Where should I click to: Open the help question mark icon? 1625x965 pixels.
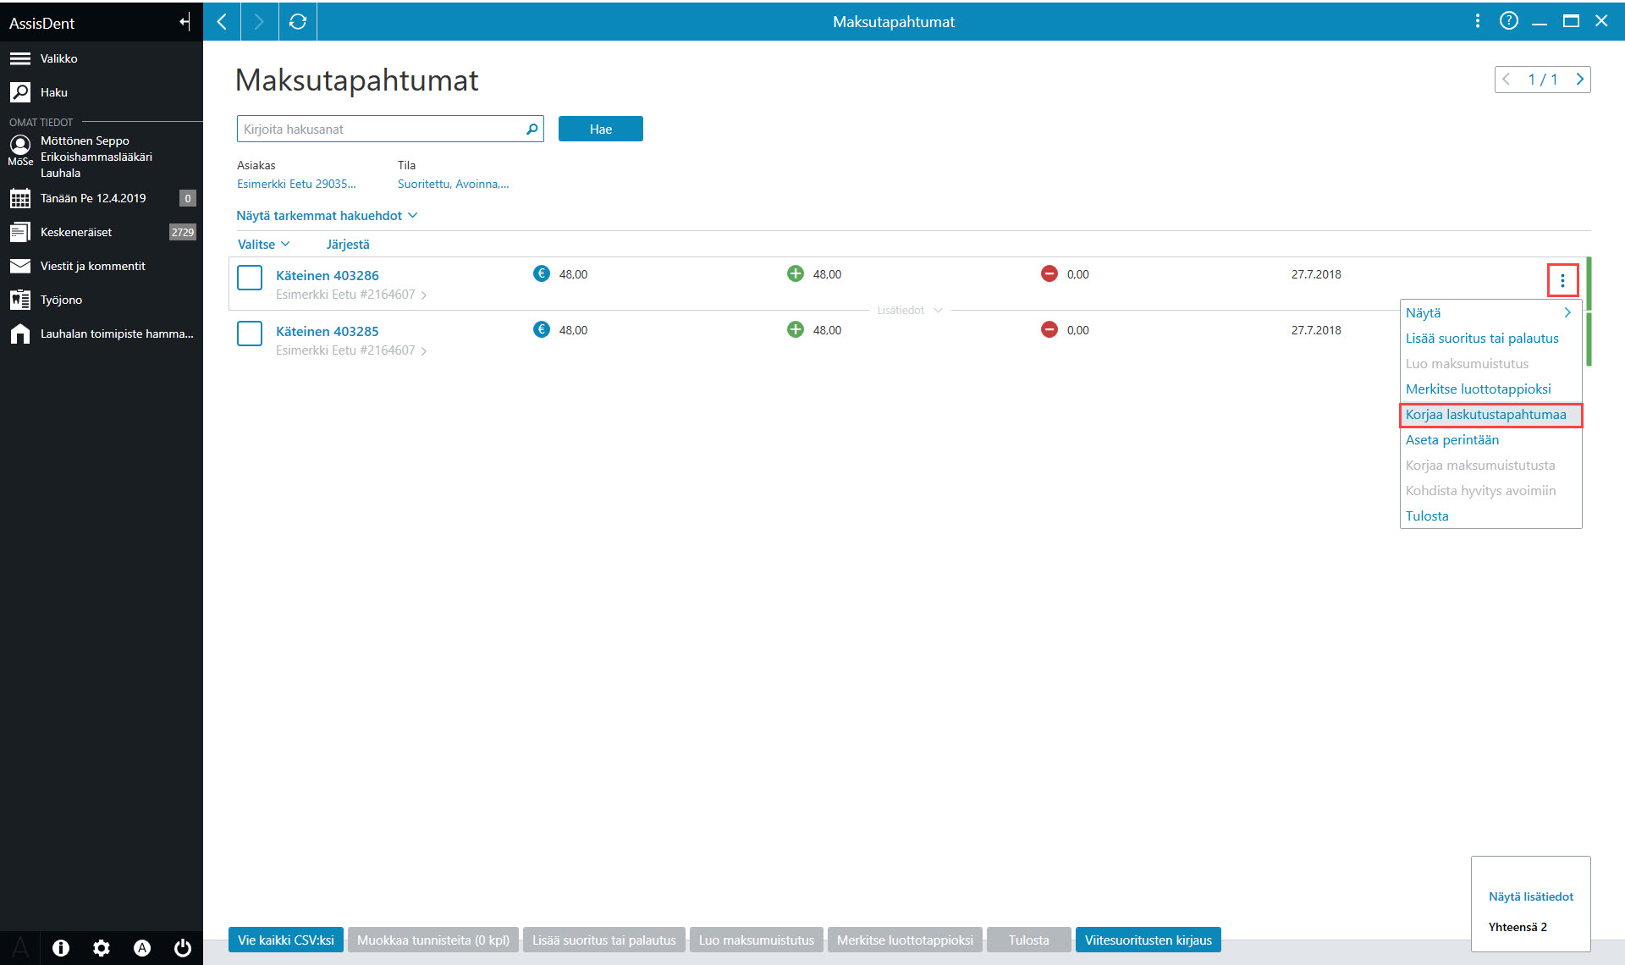point(1508,21)
